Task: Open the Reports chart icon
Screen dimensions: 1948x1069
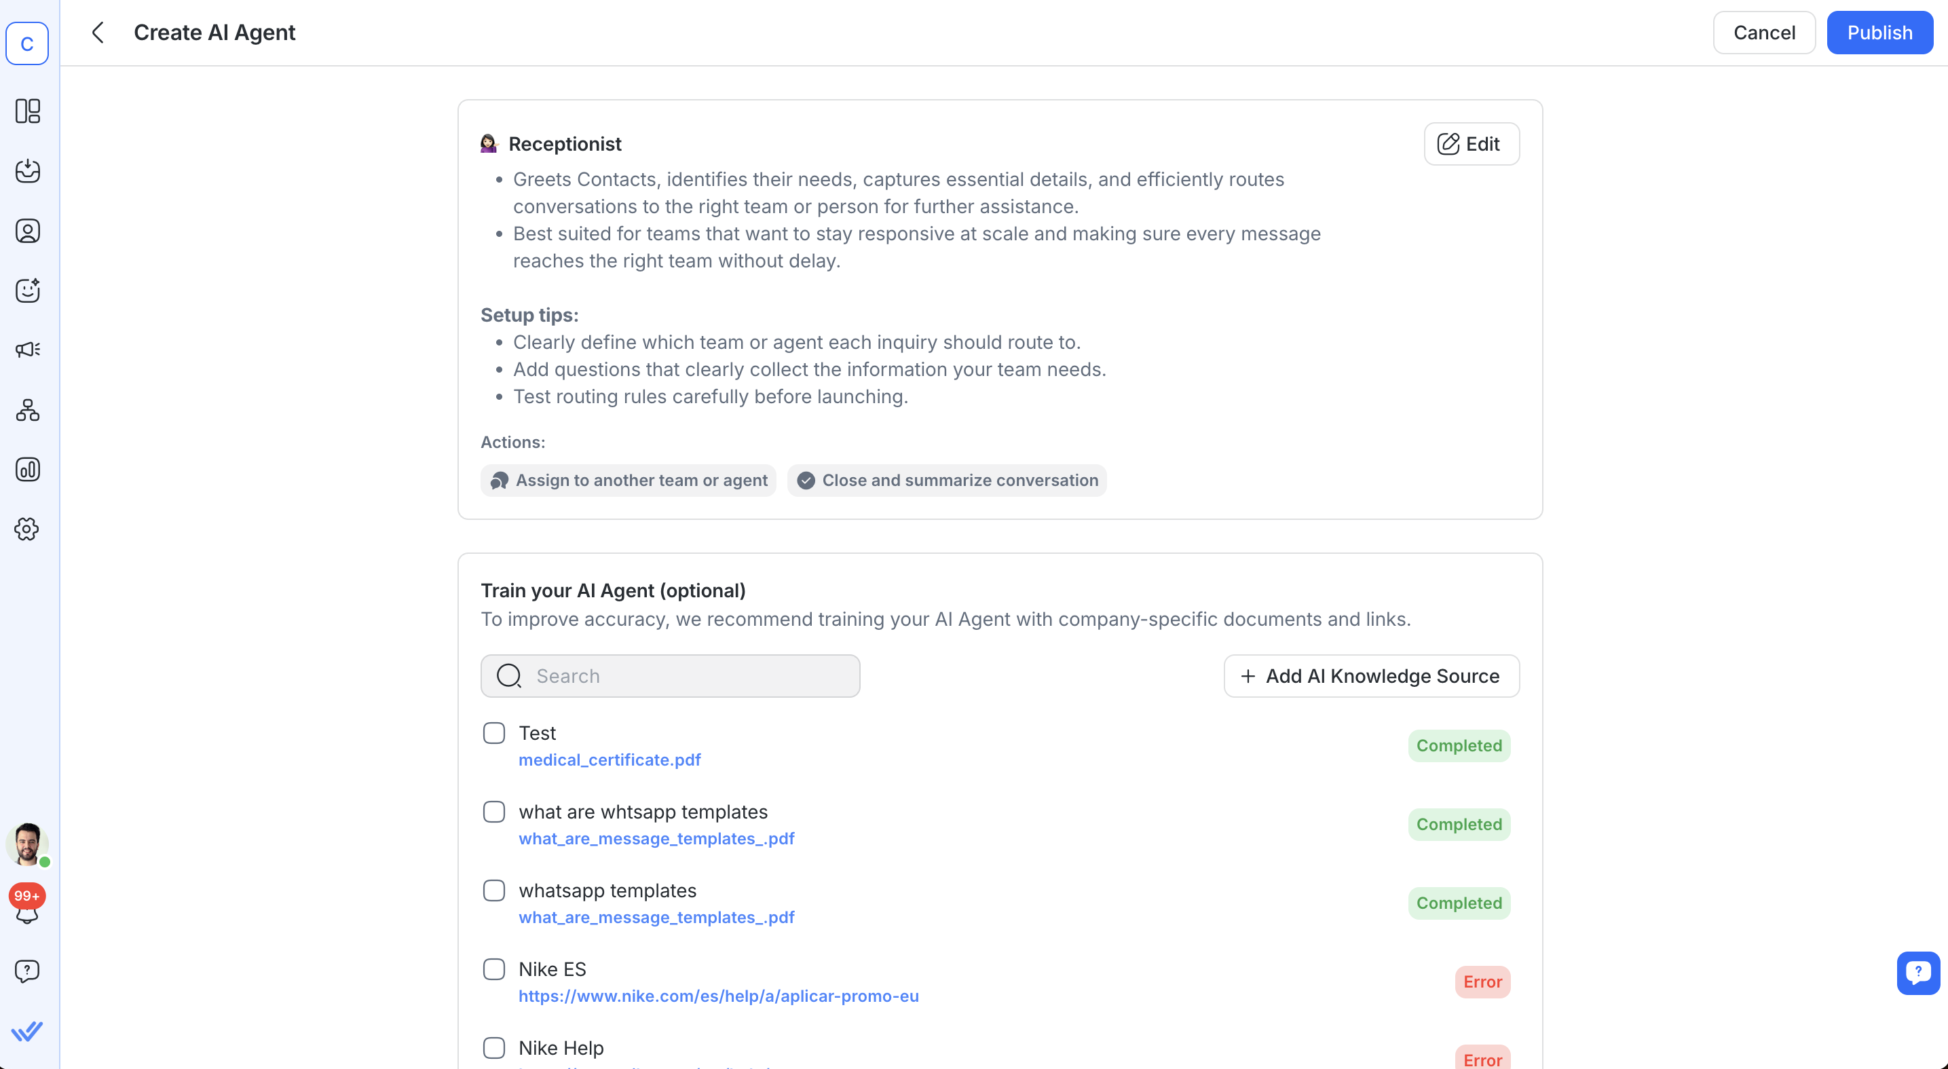Action: pyautogui.click(x=28, y=470)
